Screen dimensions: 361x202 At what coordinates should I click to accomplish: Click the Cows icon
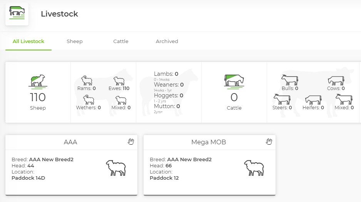[x=336, y=80]
